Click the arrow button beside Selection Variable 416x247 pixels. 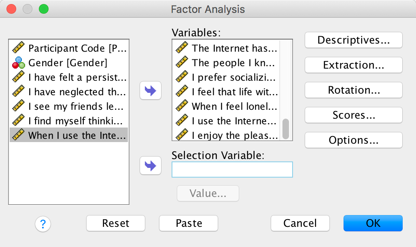(x=150, y=165)
